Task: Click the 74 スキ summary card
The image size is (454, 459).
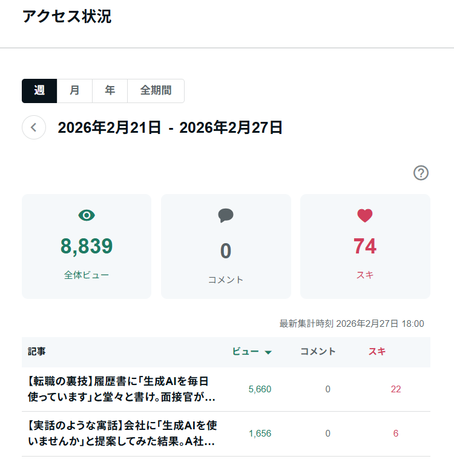Action: [365, 246]
